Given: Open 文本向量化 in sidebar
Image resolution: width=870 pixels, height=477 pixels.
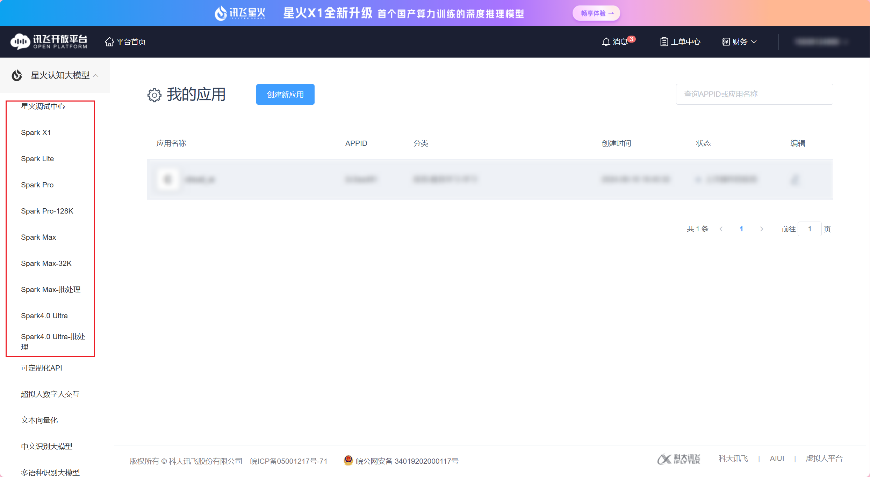Looking at the screenshot, I should tap(39, 420).
